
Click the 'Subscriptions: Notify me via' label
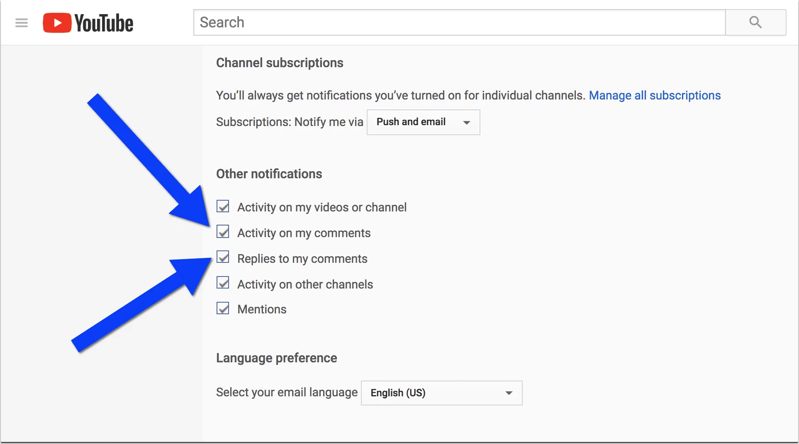(x=290, y=122)
